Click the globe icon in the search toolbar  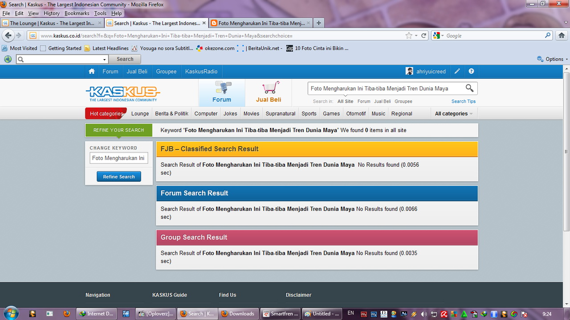point(8,59)
